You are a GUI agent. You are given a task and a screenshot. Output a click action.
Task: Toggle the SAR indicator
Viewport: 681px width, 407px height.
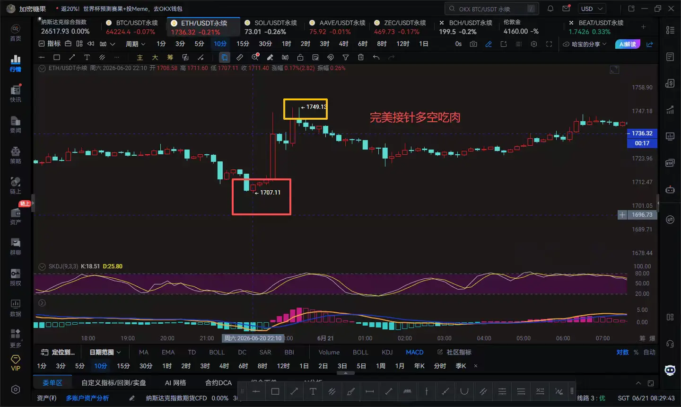click(x=265, y=352)
